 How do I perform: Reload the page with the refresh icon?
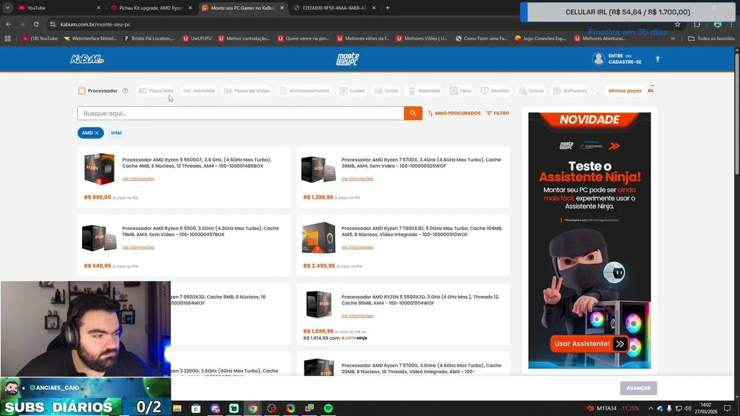[36, 24]
